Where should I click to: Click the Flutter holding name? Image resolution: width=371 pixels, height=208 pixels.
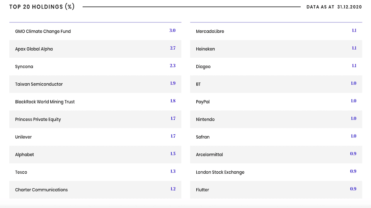[203, 190]
